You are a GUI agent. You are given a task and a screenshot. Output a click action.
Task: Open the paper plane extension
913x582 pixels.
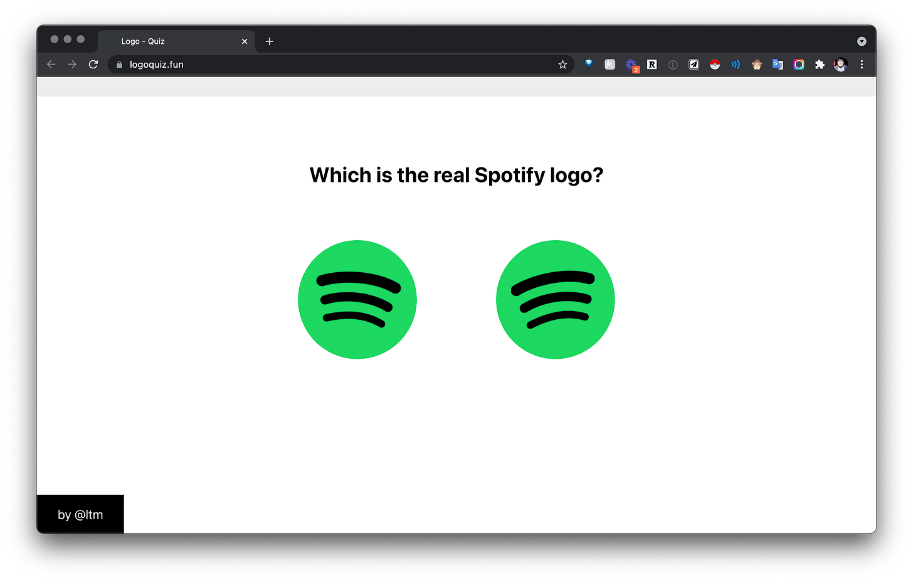pyautogui.click(x=694, y=65)
